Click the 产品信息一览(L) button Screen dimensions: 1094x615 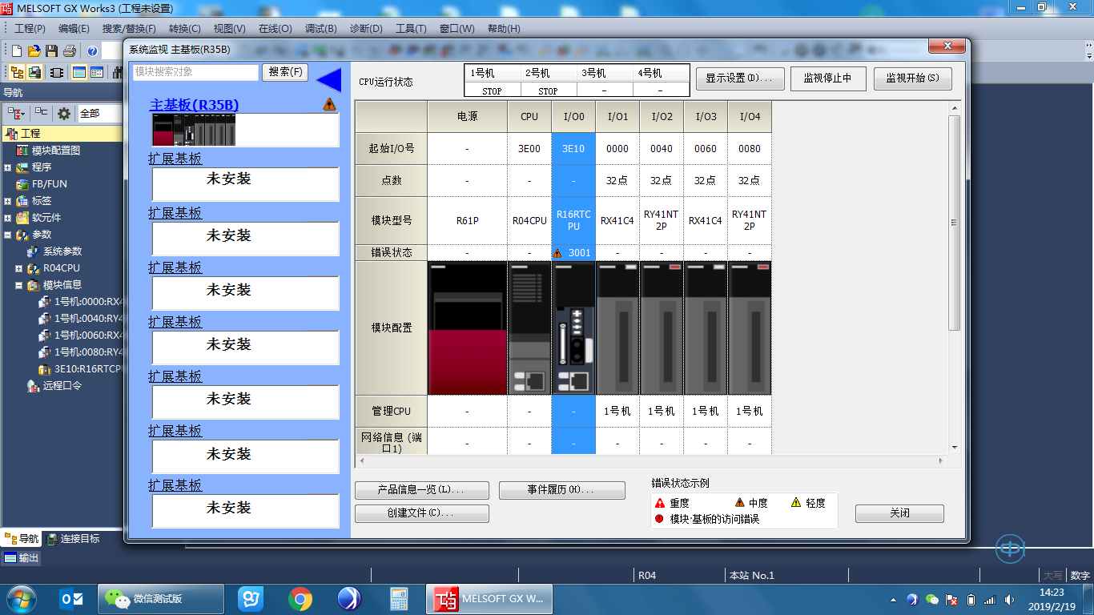[x=421, y=490]
